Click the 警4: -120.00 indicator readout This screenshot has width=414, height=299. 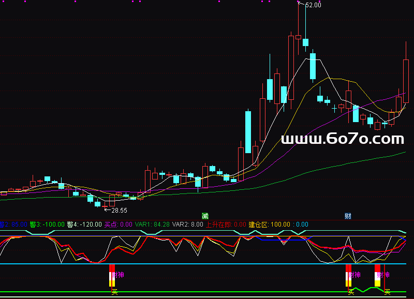[x=84, y=225]
